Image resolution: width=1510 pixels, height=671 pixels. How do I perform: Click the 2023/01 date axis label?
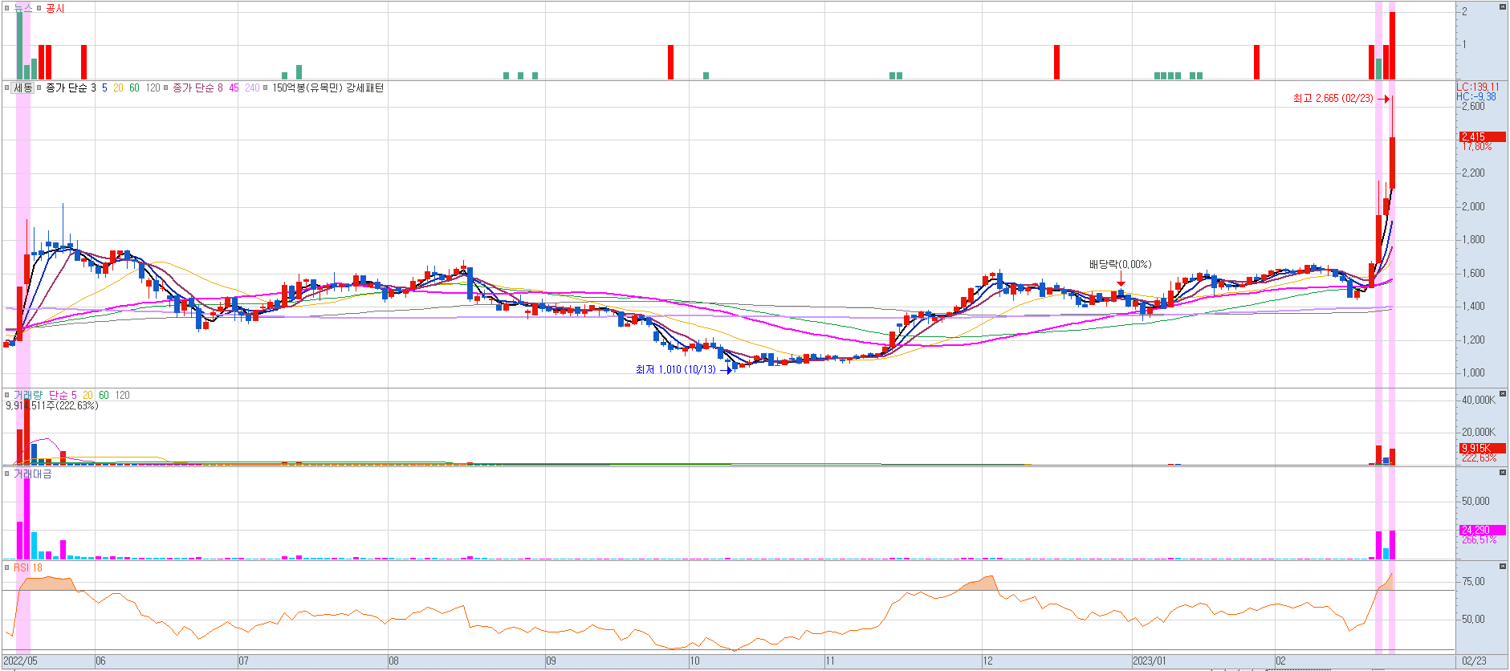(1149, 661)
